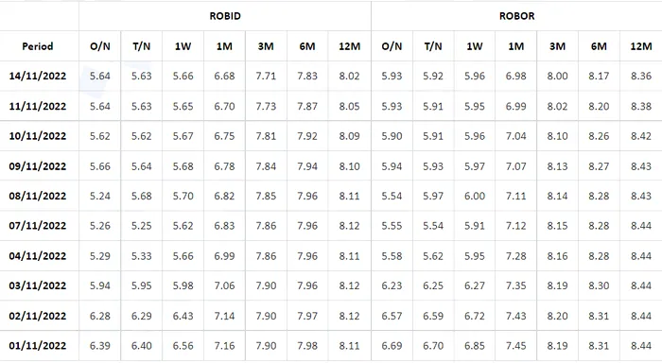Viewport: 662px width, 363px height.
Task: Click ROBID O/N value 6.39 for 01/11/2022
Action: click(x=100, y=346)
